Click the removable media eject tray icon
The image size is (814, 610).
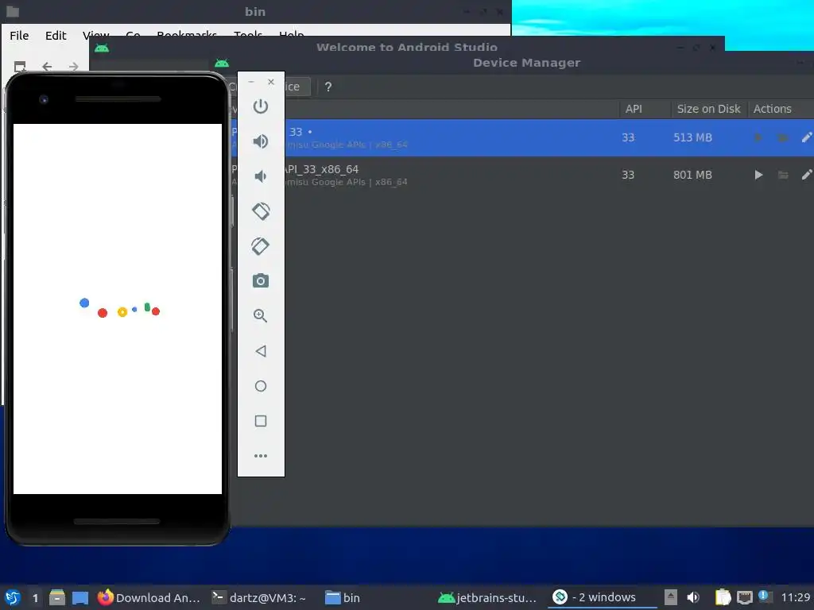671,597
